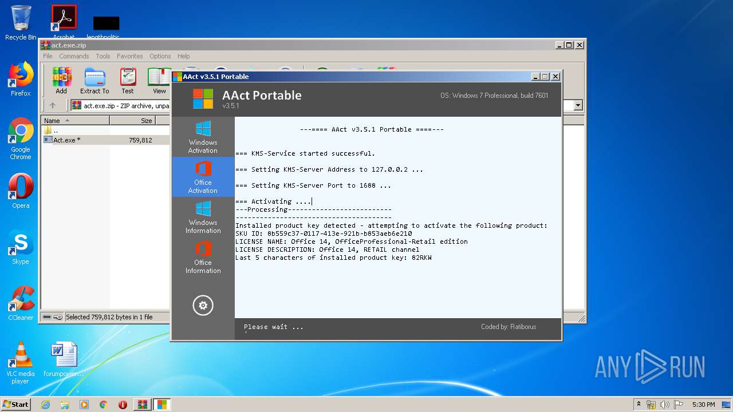Open Skype desktop shortcut
Screen dimensions: 733x412
[x=21, y=247]
